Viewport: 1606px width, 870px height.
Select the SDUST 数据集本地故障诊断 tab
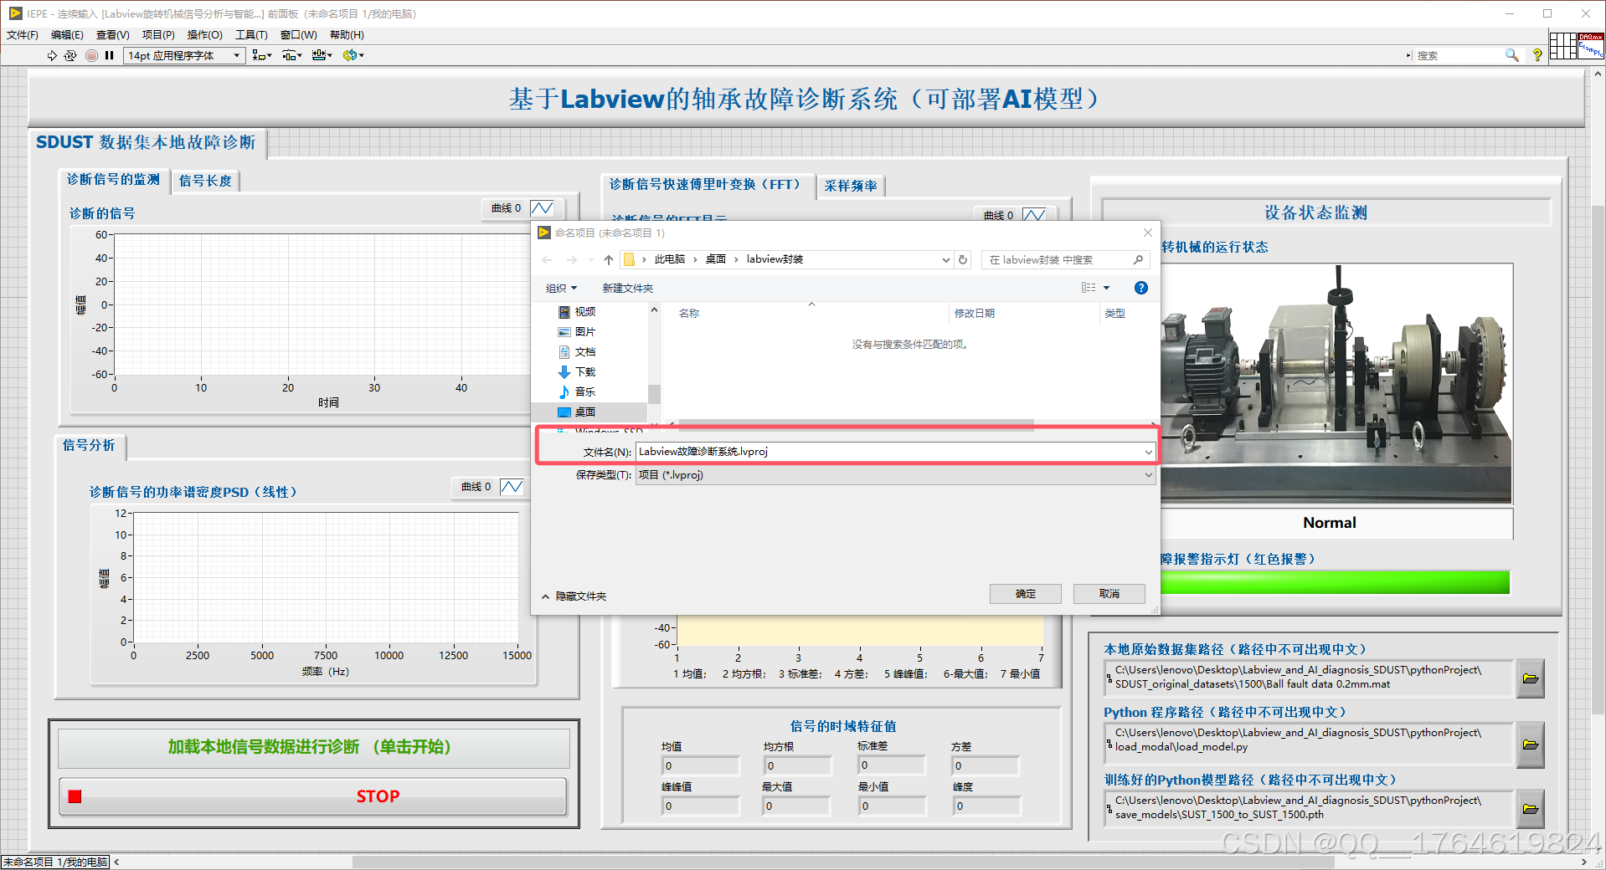pos(147,142)
